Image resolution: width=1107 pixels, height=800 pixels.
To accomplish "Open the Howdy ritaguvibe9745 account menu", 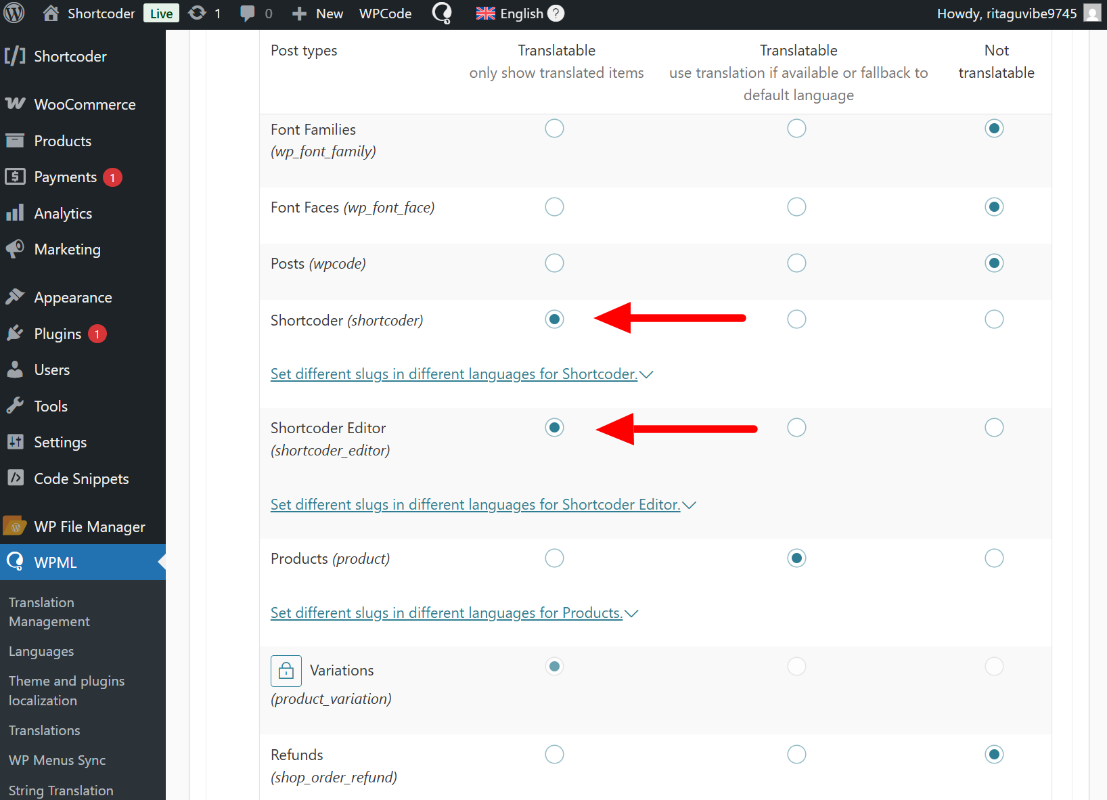I will (1006, 14).
